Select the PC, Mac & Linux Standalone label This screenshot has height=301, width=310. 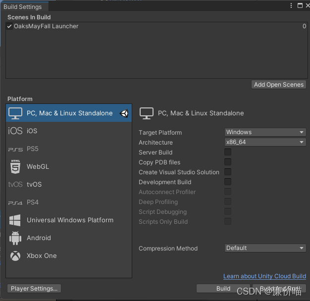point(70,113)
